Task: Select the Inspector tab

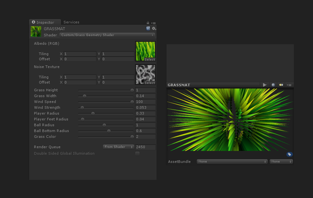Action: [45, 22]
